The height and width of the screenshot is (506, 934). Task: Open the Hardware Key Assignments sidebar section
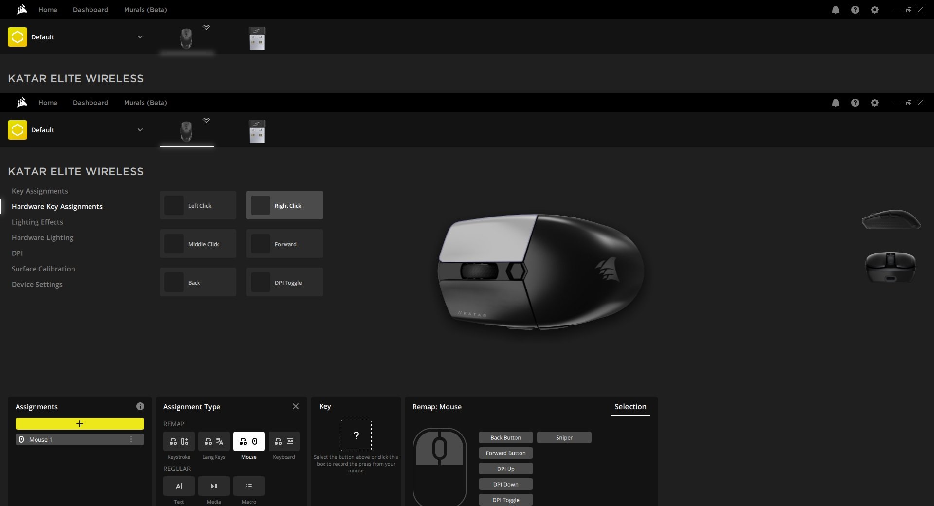click(x=57, y=206)
